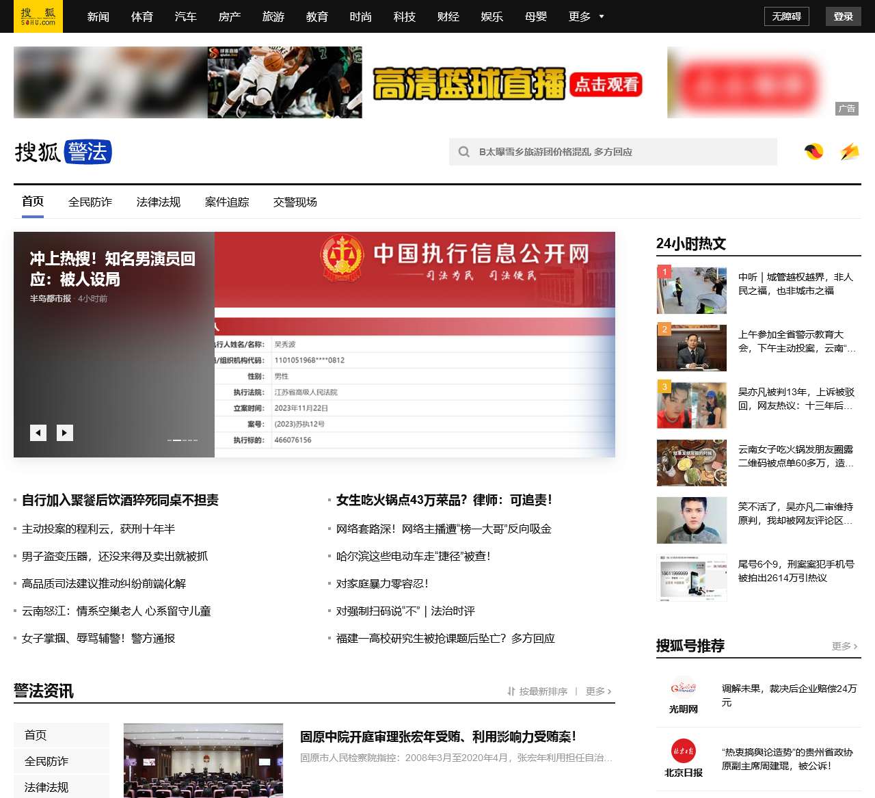Open 体育 in the top navigation
Image resolution: width=875 pixels, height=798 pixels.
pos(142,16)
